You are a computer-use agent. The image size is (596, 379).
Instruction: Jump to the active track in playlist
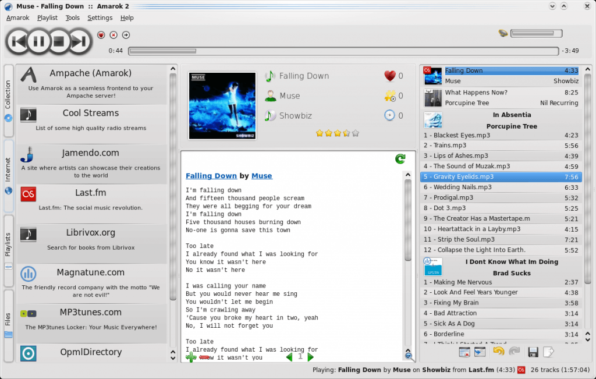pos(480,352)
